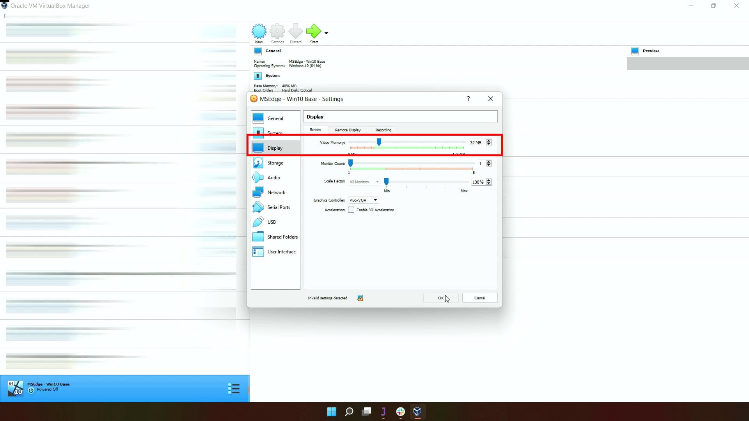Switch to the Remote Display tab
The width and height of the screenshot is (749, 421).
[348, 130]
